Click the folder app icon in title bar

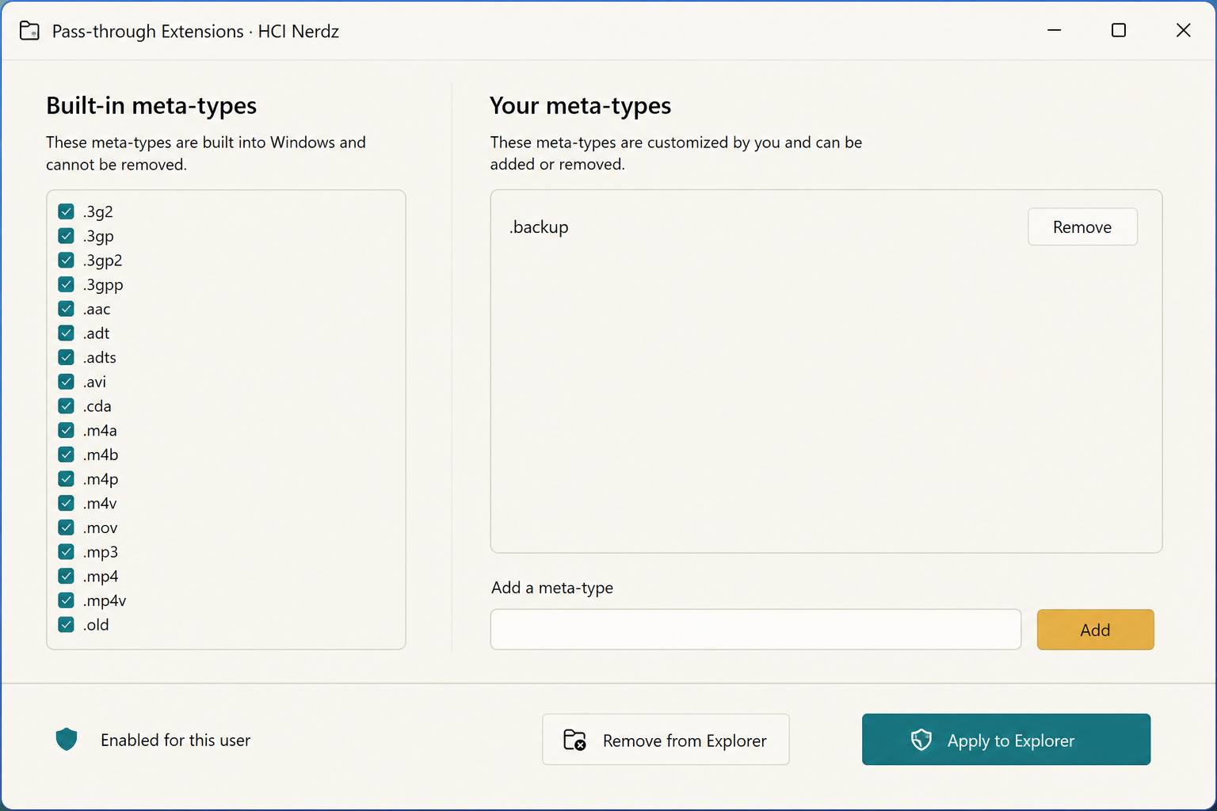29,31
